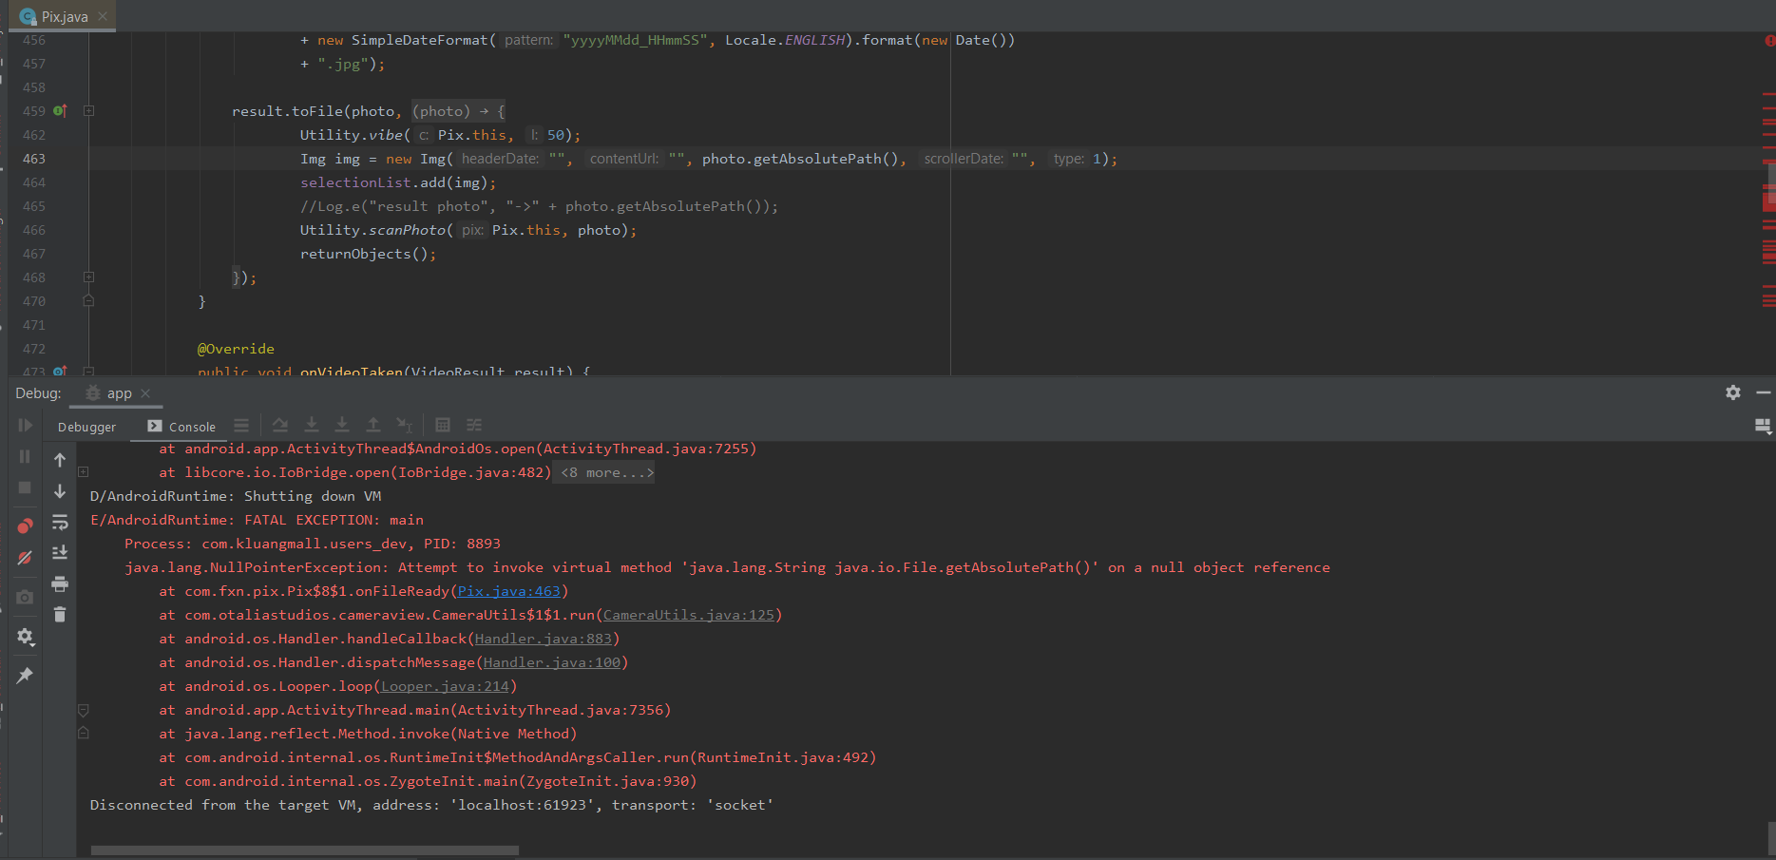
Task: Click the Evaluate Expression calculator icon
Action: [443, 426]
